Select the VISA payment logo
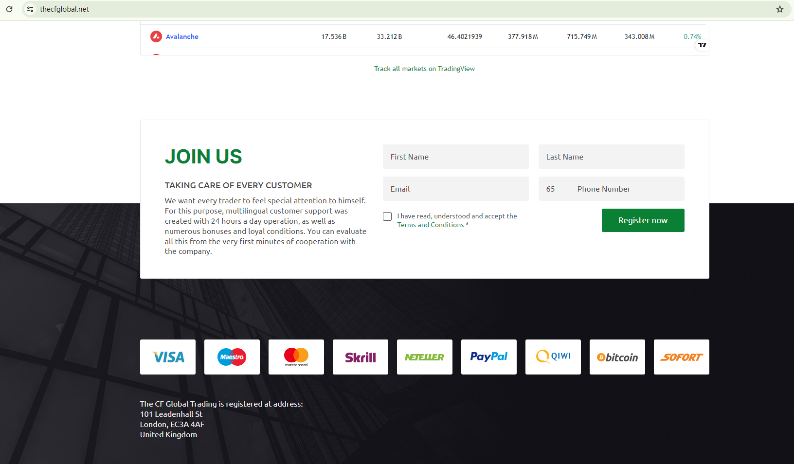 168,357
